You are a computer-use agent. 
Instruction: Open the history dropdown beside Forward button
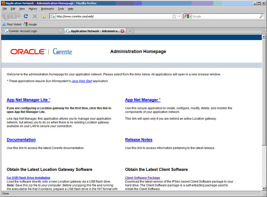[19, 16]
